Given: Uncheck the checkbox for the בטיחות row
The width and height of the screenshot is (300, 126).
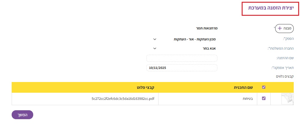Looking at the screenshot, I should pyautogui.click(x=264, y=98).
